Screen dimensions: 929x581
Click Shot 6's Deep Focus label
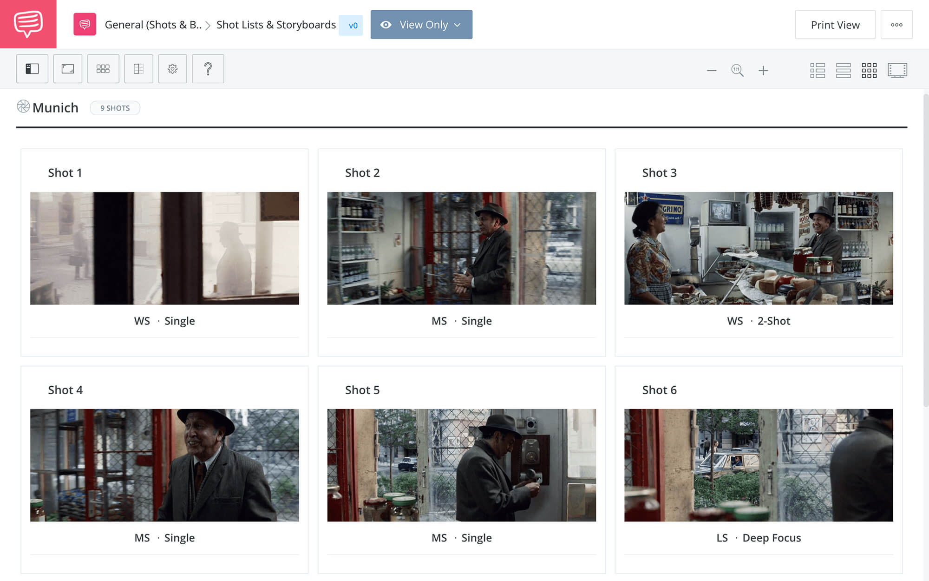point(772,538)
